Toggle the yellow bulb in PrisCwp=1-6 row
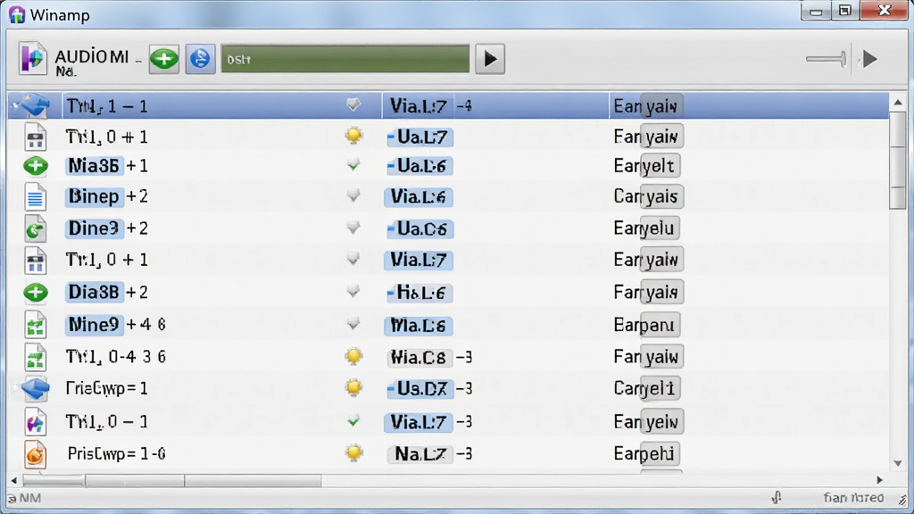 (353, 452)
